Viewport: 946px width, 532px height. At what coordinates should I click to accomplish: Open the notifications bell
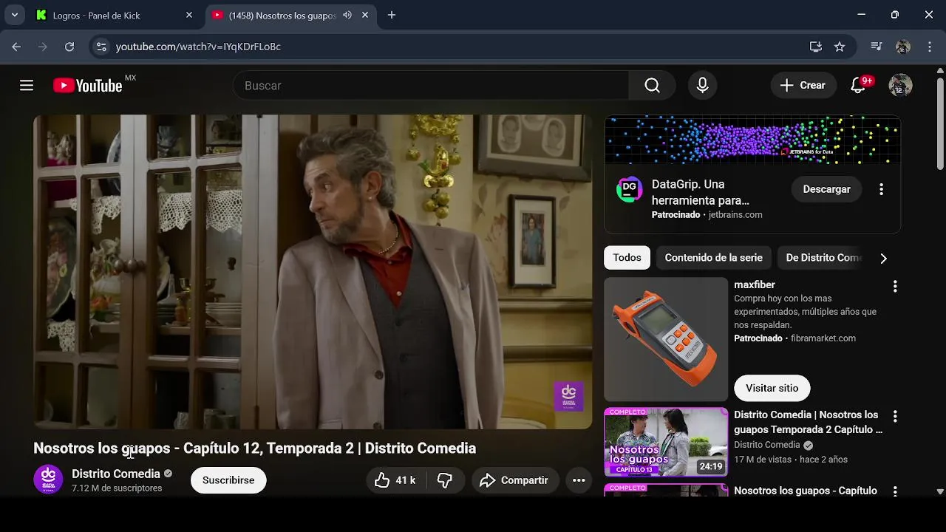point(858,86)
